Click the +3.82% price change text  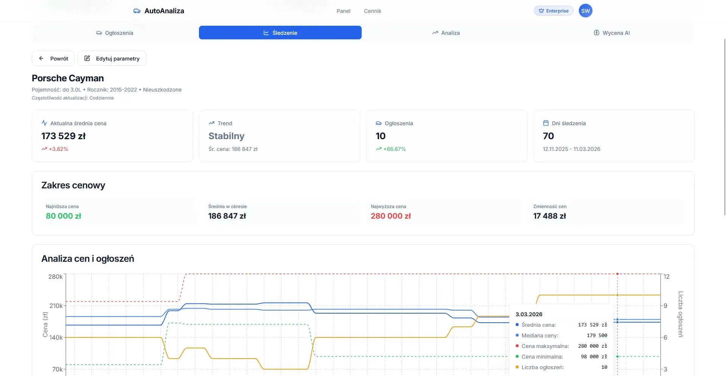pyautogui.click(x=59, y=149)
